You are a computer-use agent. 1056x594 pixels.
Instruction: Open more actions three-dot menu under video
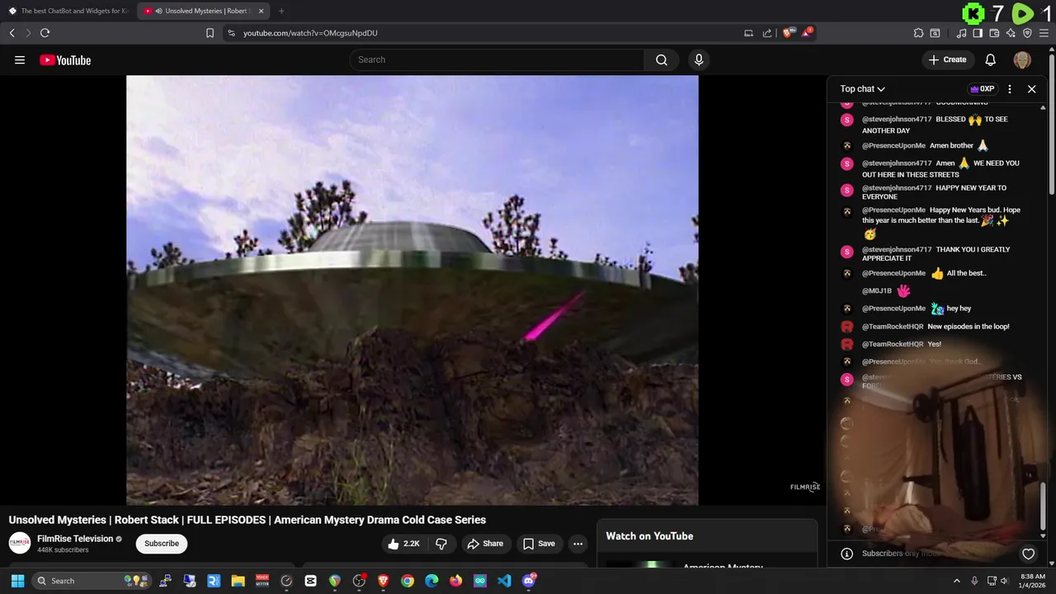pyautogui.click(x=578, y=544)
